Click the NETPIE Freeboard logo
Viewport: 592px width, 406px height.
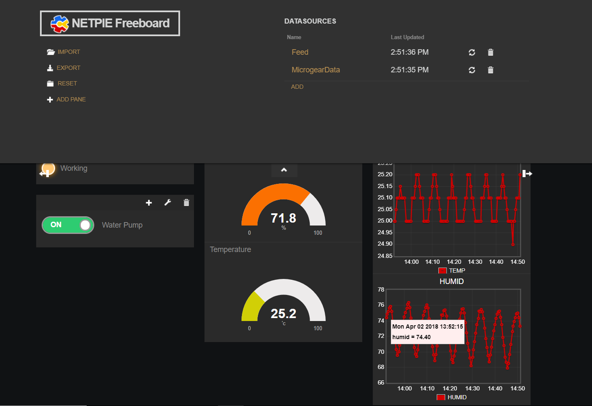point(110,23)
